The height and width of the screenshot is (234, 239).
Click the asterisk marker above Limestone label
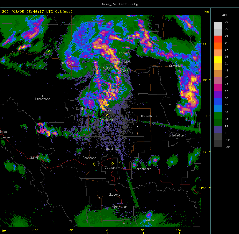click(42, 96)
